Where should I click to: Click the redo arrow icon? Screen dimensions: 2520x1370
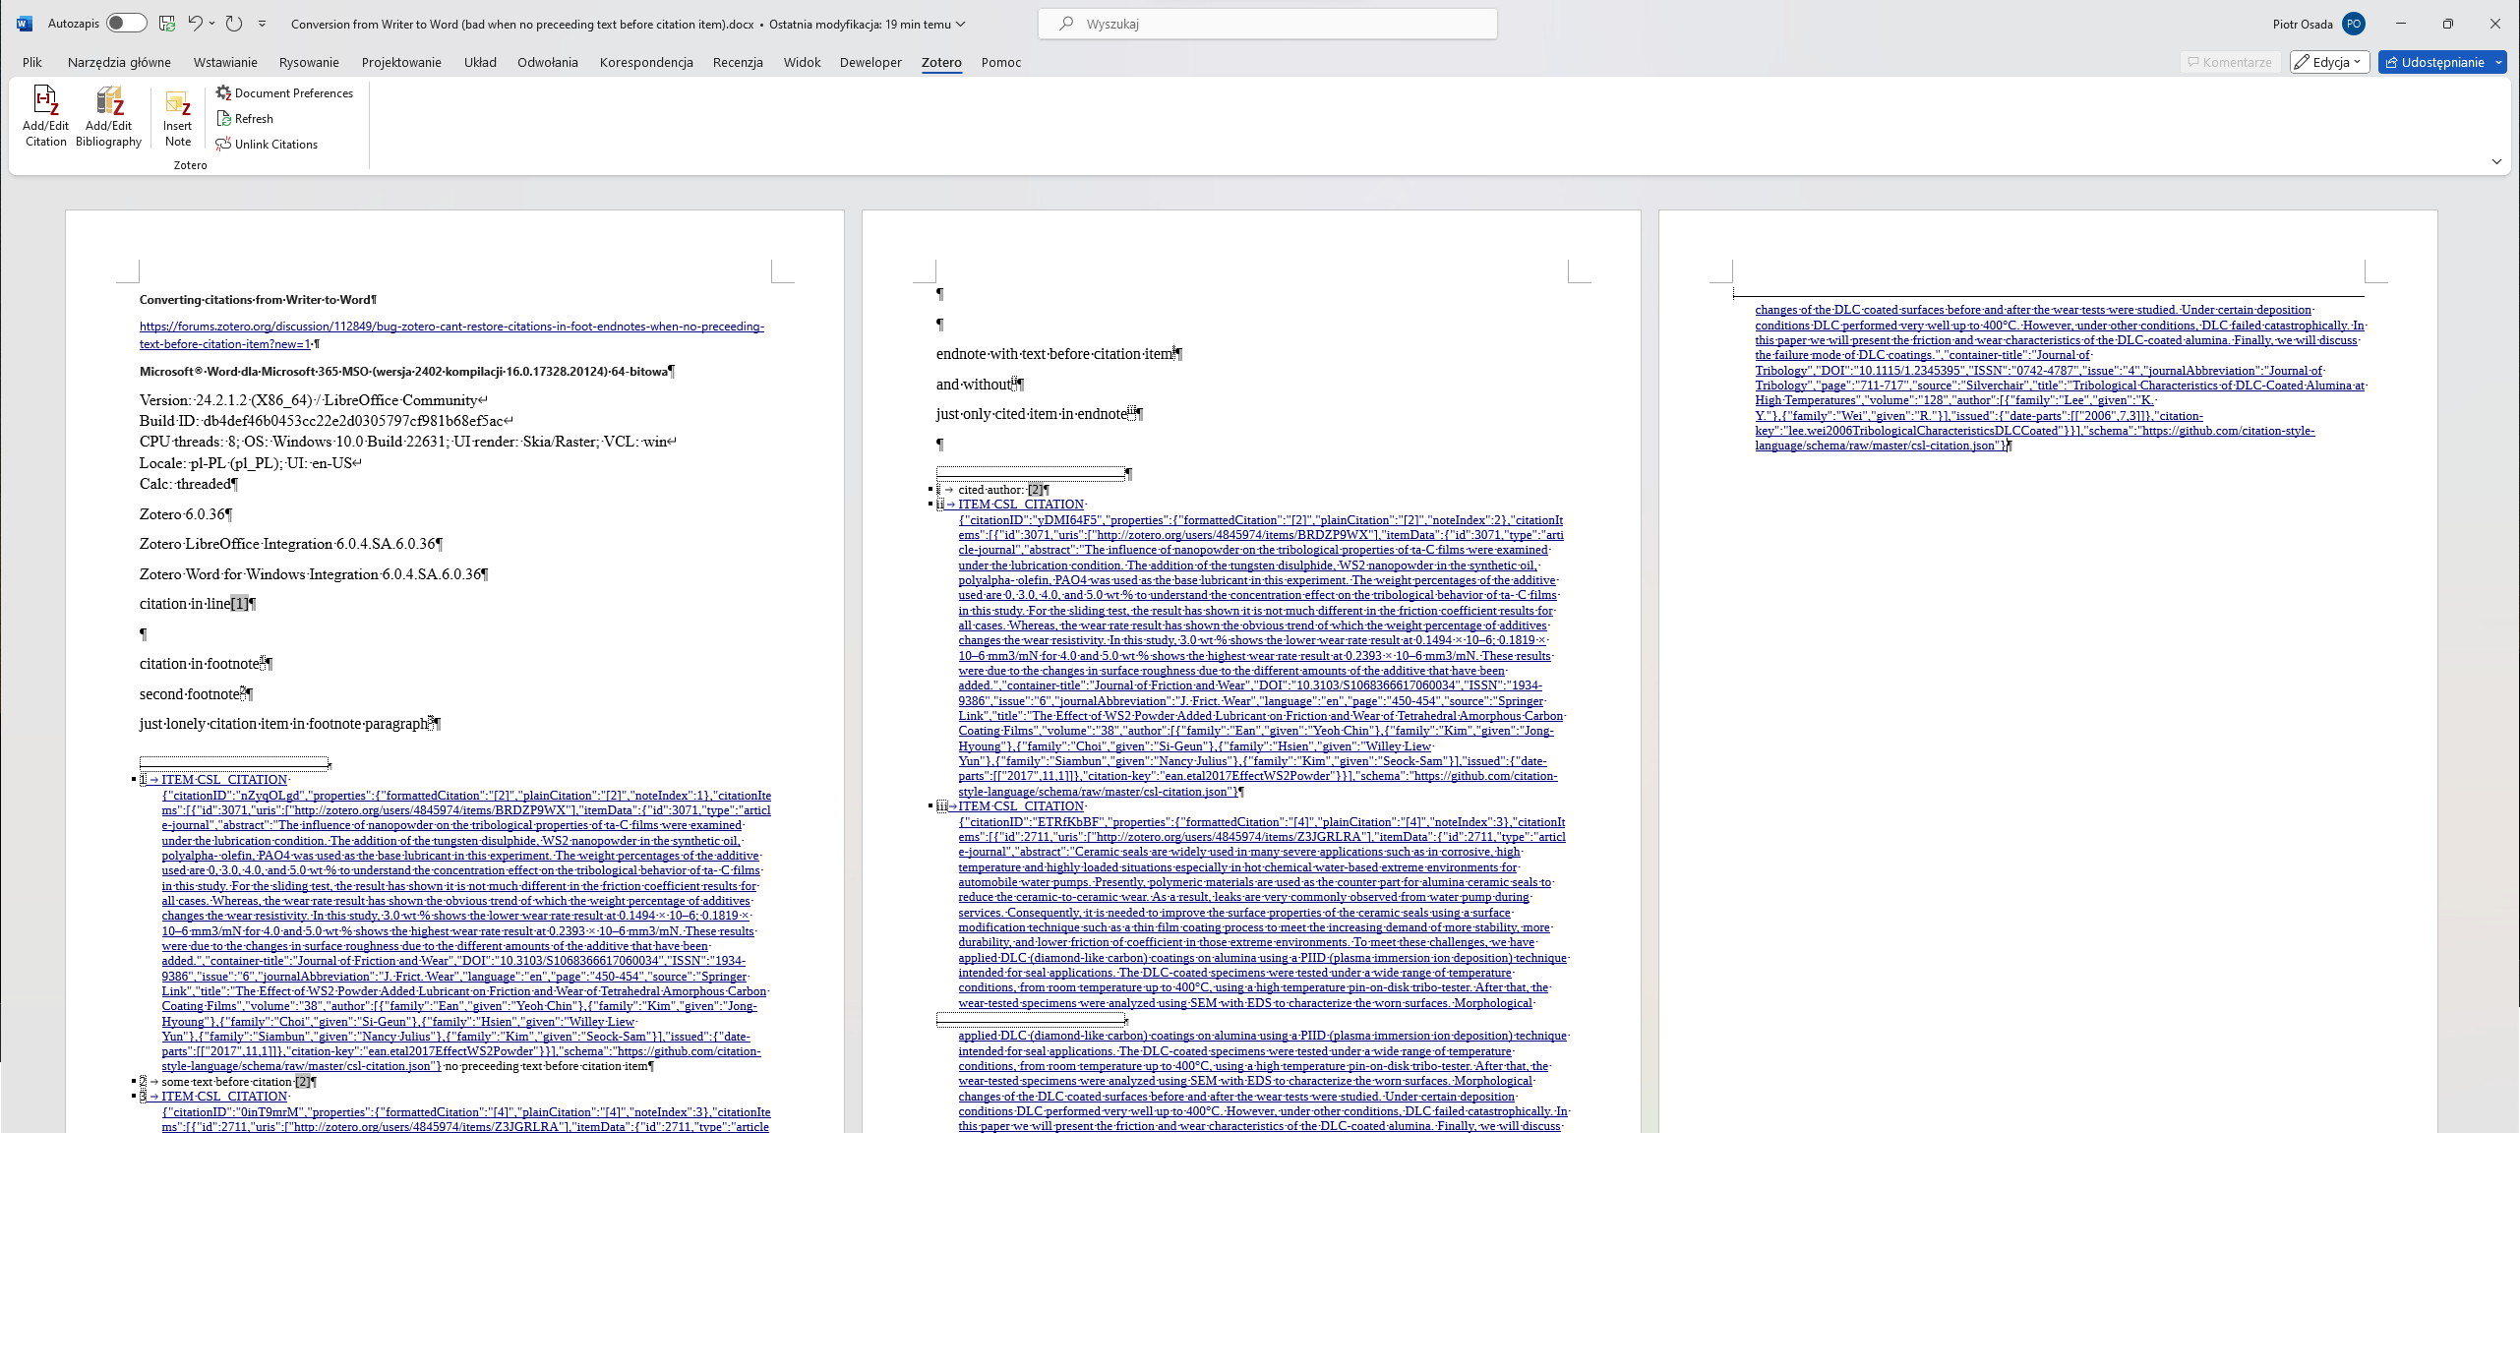[234, 24]
